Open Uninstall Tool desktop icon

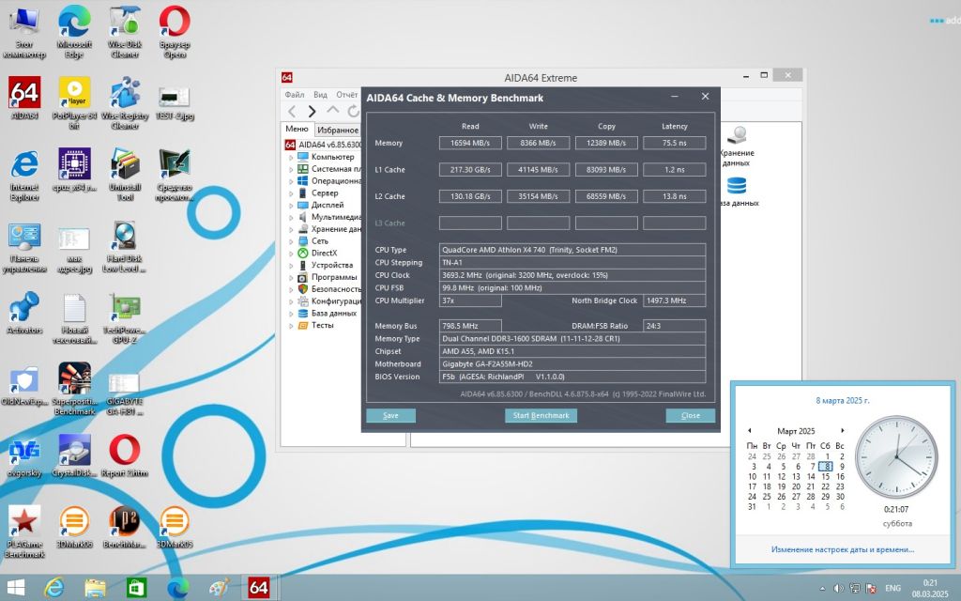pos(125,174)
